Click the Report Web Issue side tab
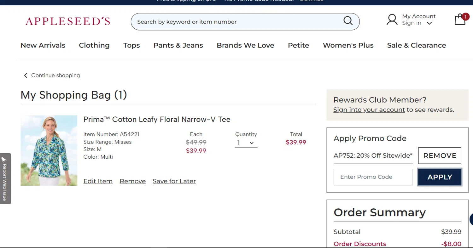 (5, 178)
